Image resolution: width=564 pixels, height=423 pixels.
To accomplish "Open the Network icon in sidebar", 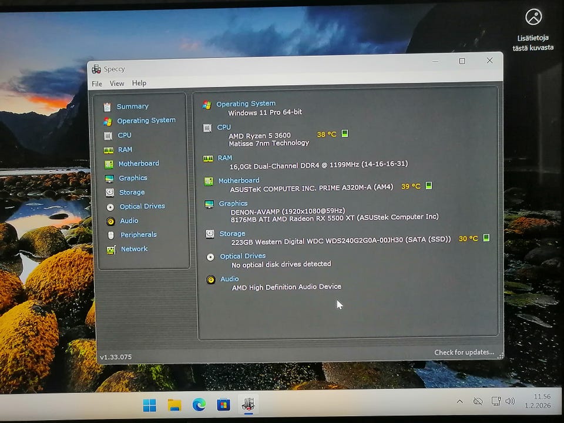I will coord(111,250).
